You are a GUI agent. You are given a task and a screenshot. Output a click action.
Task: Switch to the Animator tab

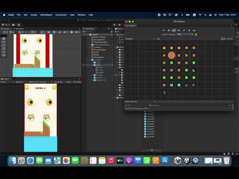click(x=19, y=29)
